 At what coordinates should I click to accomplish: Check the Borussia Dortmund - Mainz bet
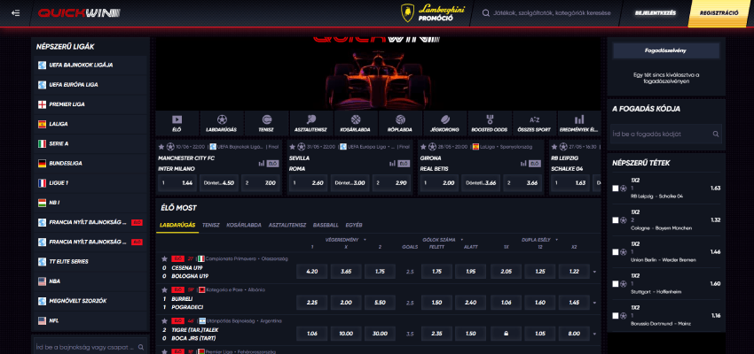(x=616, y=316)
